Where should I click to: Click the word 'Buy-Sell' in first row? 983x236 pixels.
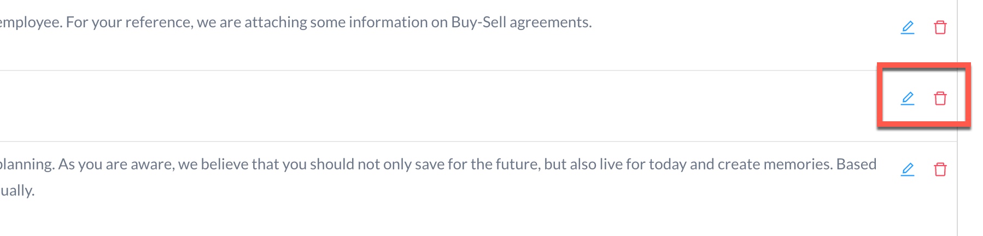478,22
